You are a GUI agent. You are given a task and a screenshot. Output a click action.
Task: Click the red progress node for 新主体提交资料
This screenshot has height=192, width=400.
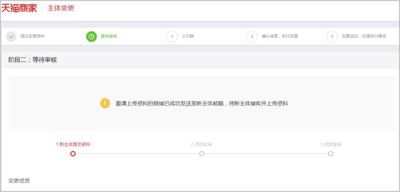pos(73,153)
